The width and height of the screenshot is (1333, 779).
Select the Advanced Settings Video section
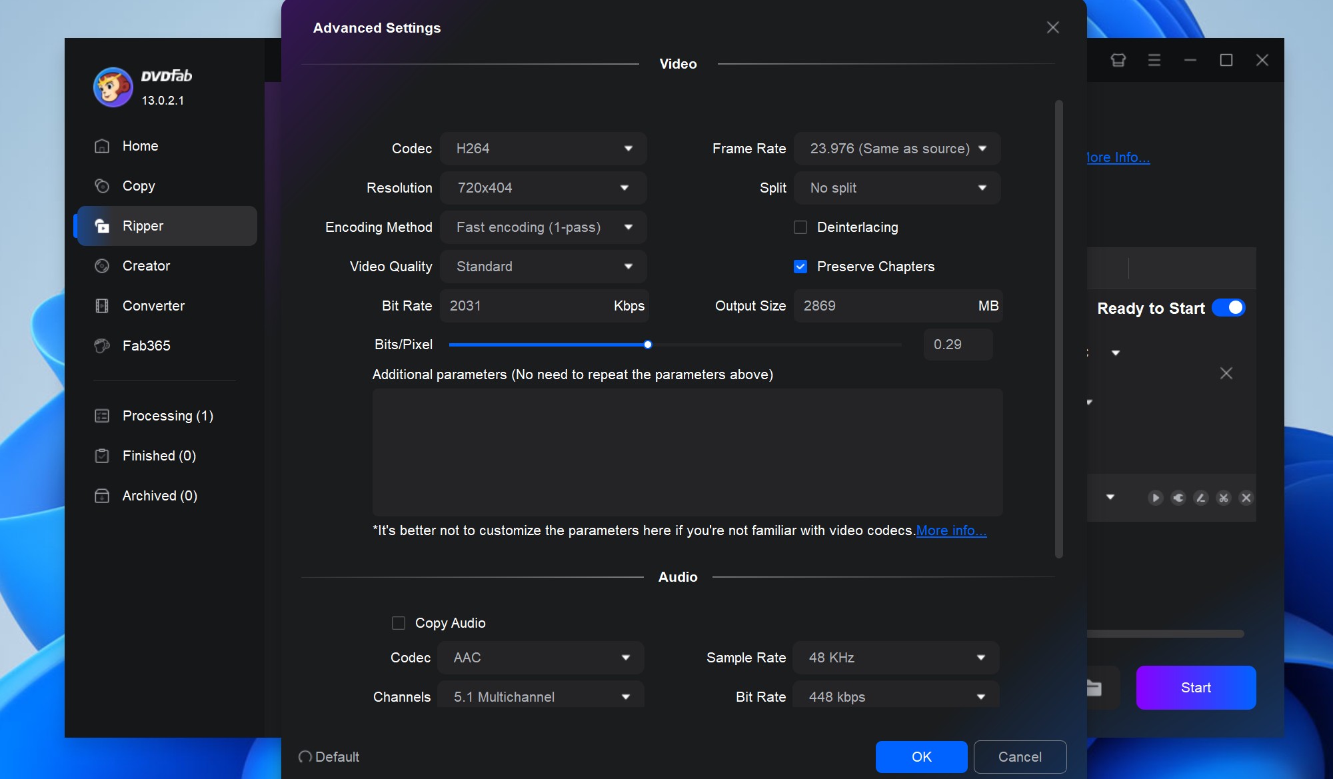[x=678, y=63]
